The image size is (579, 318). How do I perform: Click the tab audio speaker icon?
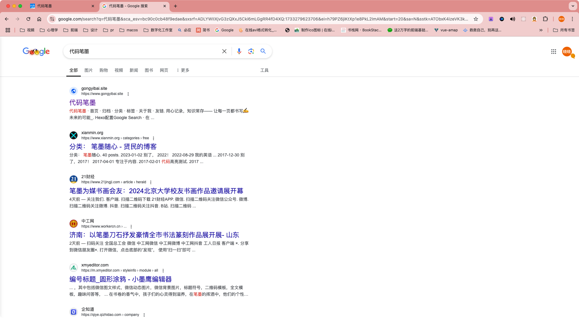pos(513,19)
